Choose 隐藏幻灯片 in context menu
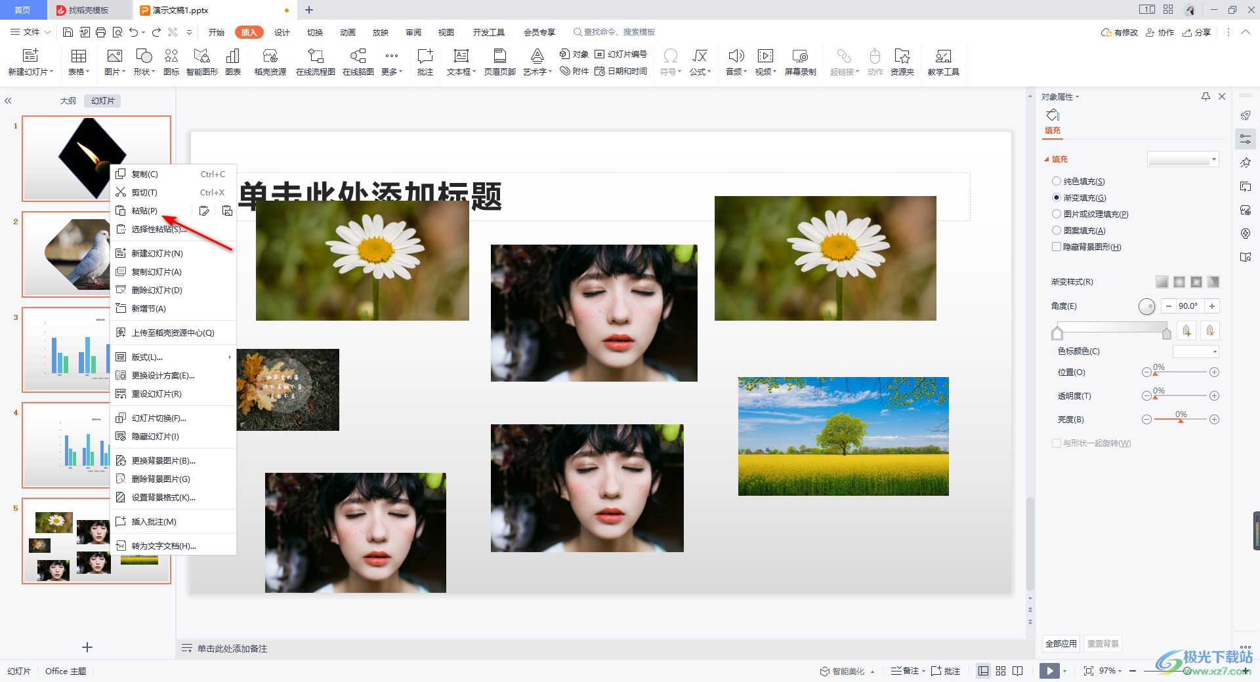Screen dimensions: 1260x682 click(x=173, y=436)
